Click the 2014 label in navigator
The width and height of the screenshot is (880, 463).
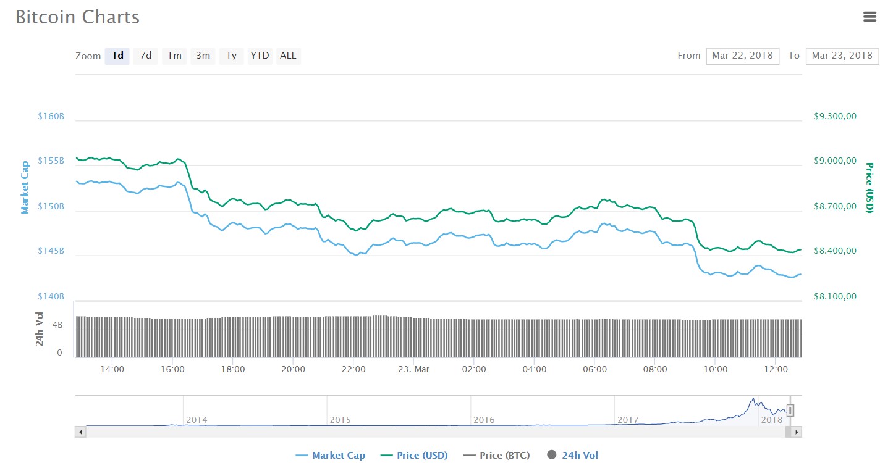pos(197,420)
